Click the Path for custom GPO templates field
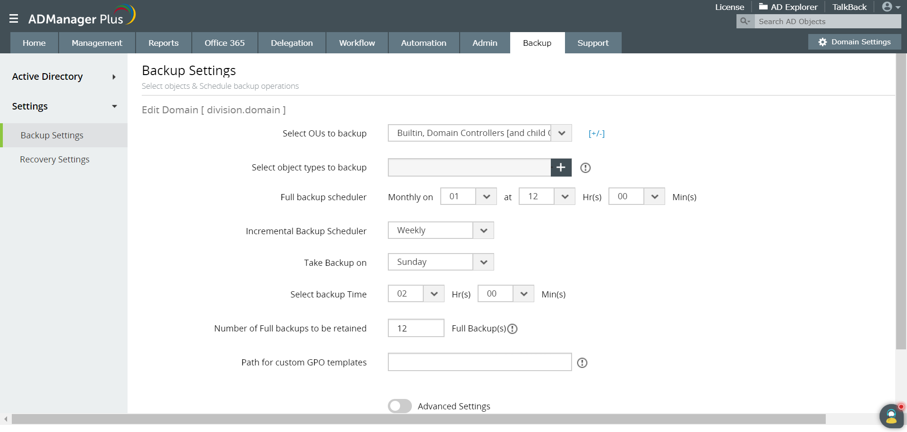The height and width of the screenshot is (432, 907). (x=480, y=362)
